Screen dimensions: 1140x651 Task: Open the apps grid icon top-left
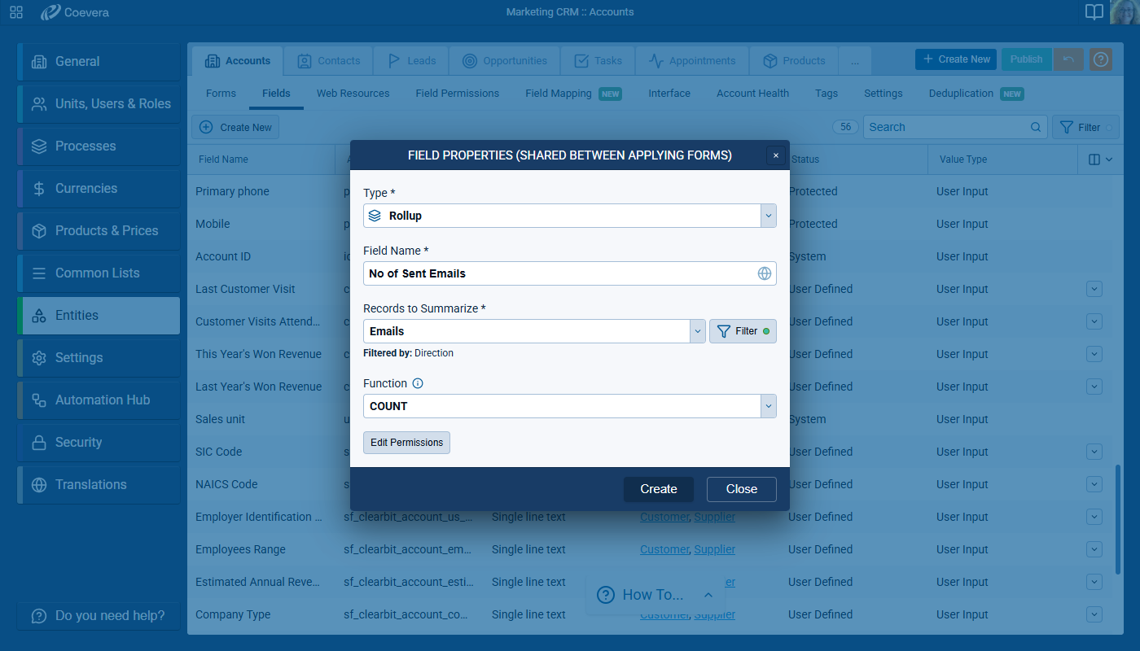click(16, 12)
